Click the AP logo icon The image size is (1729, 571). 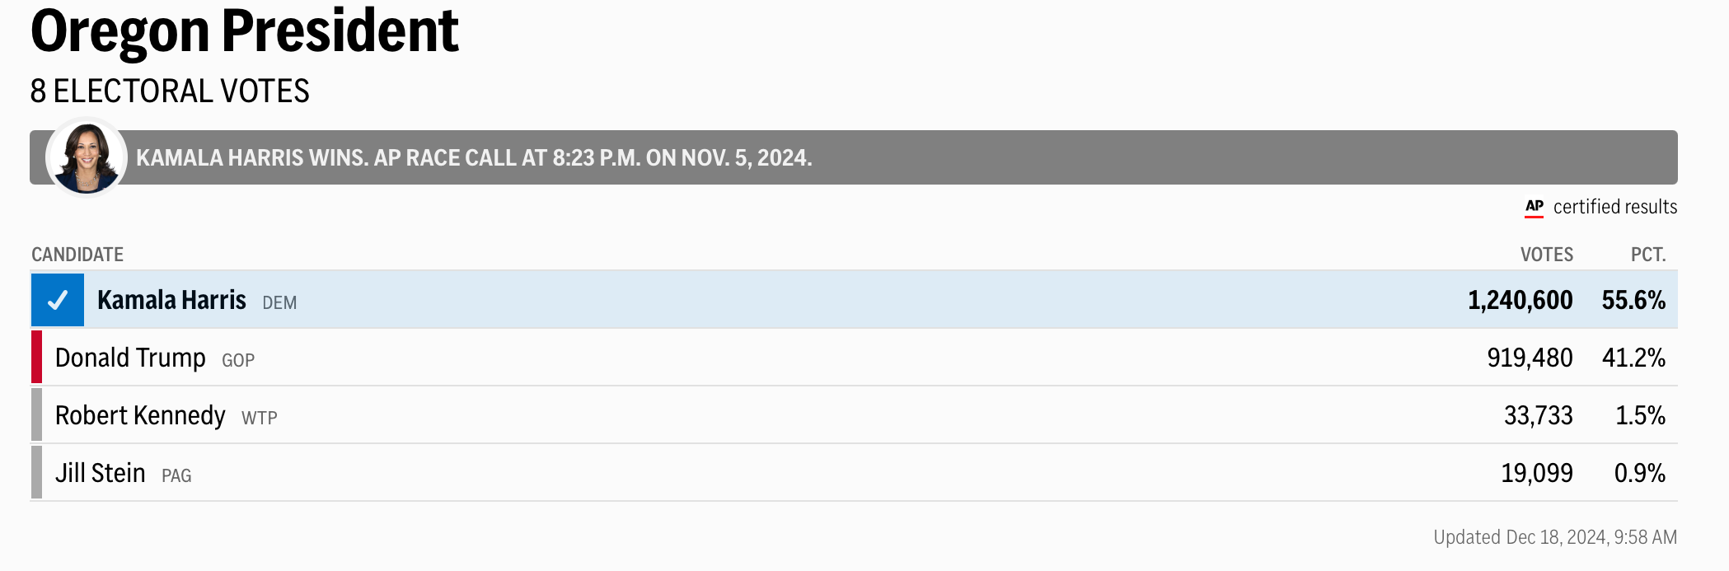(1534, 207)
